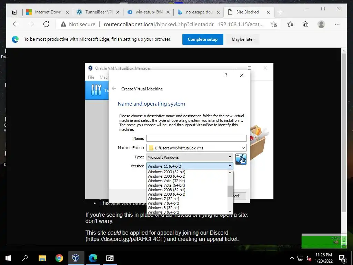Open File Explorer from taskbar
353x265 pixels.
[42, 258]
